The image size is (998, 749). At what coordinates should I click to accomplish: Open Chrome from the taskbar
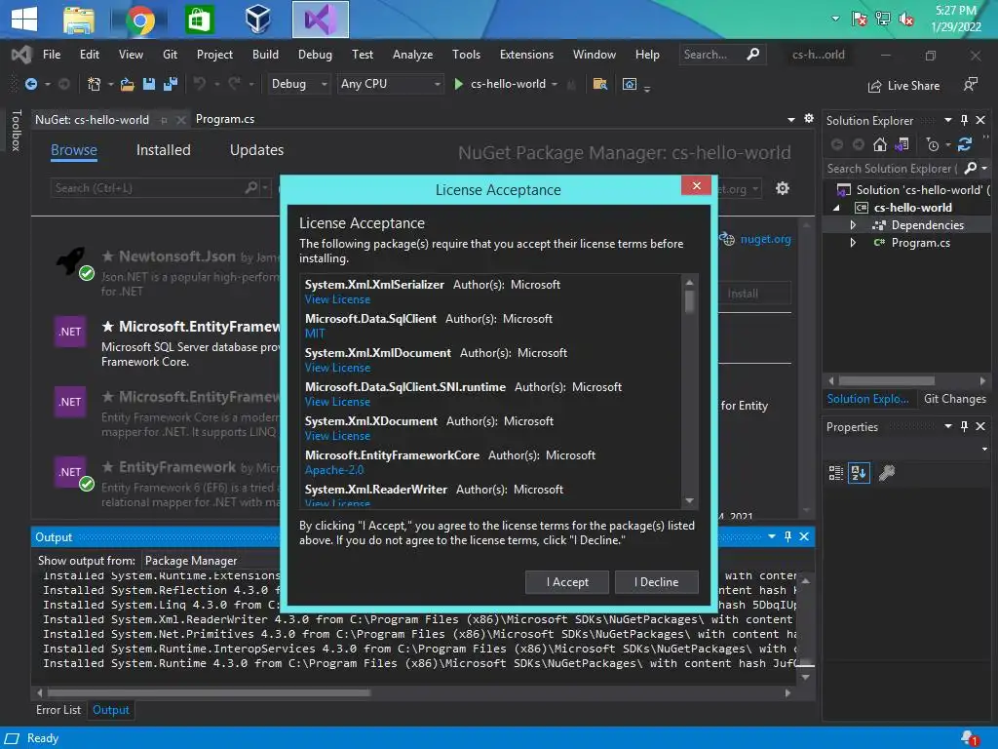coord(140,20)
